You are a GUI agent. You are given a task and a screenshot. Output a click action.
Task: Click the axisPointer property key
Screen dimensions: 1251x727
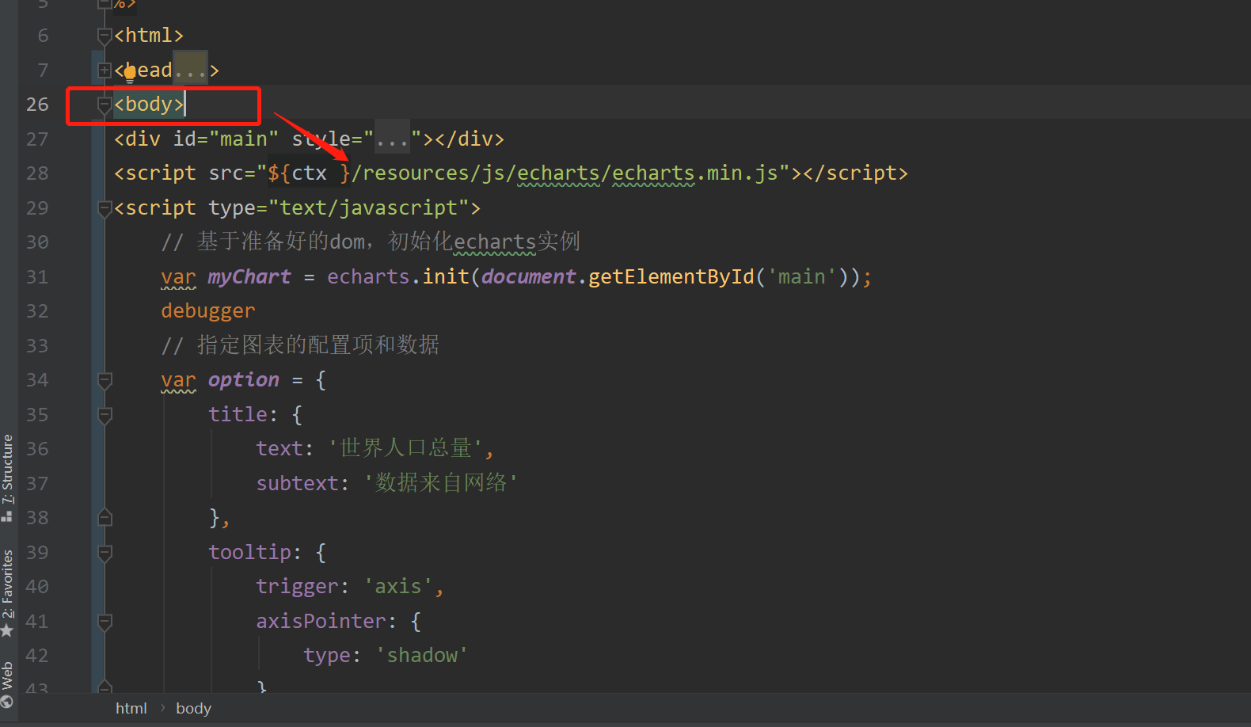click(x=321, y=621)
